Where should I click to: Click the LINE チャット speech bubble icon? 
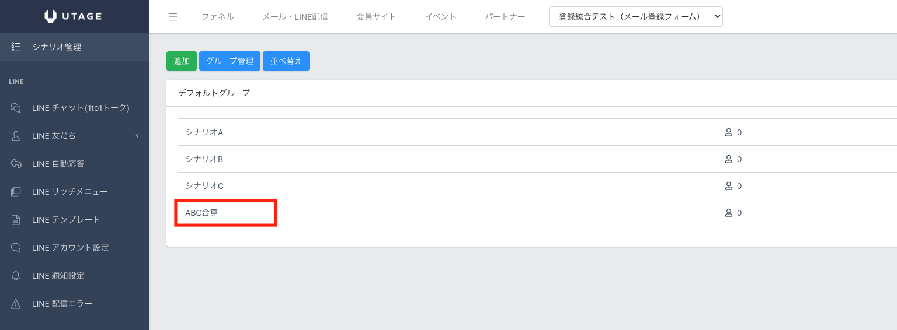tap(16, 108)
